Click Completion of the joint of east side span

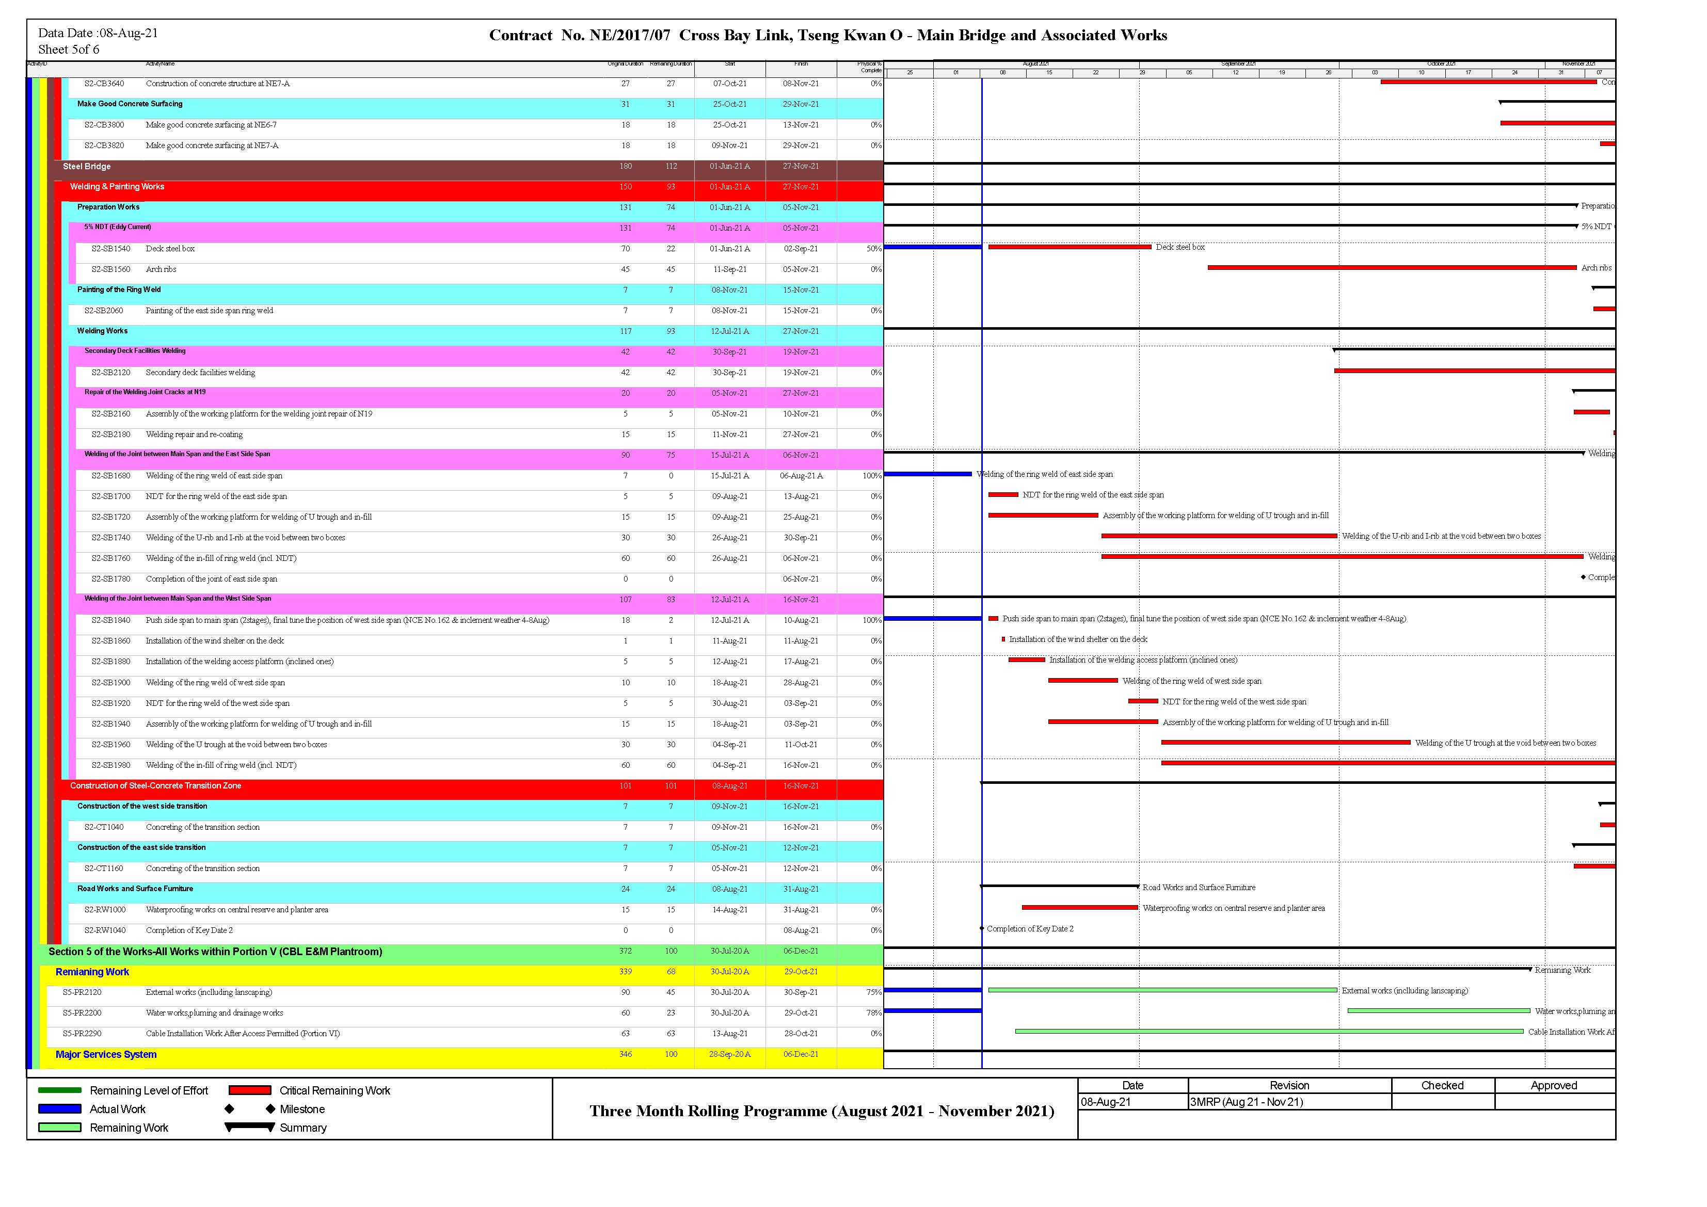click(211, 579)
